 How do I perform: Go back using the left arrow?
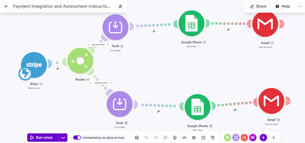click(6, 6)
